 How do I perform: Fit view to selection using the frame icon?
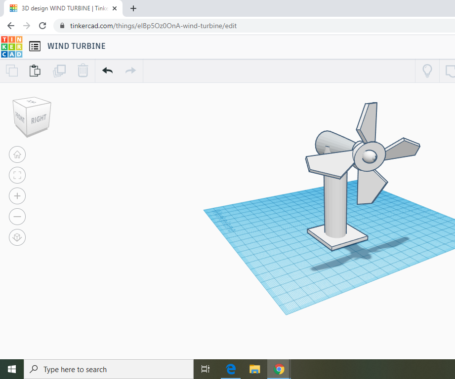coord(17,175)
